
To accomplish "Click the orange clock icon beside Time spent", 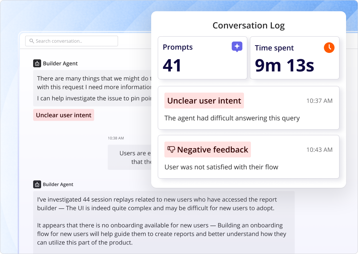I will click(x=329, y=47).
